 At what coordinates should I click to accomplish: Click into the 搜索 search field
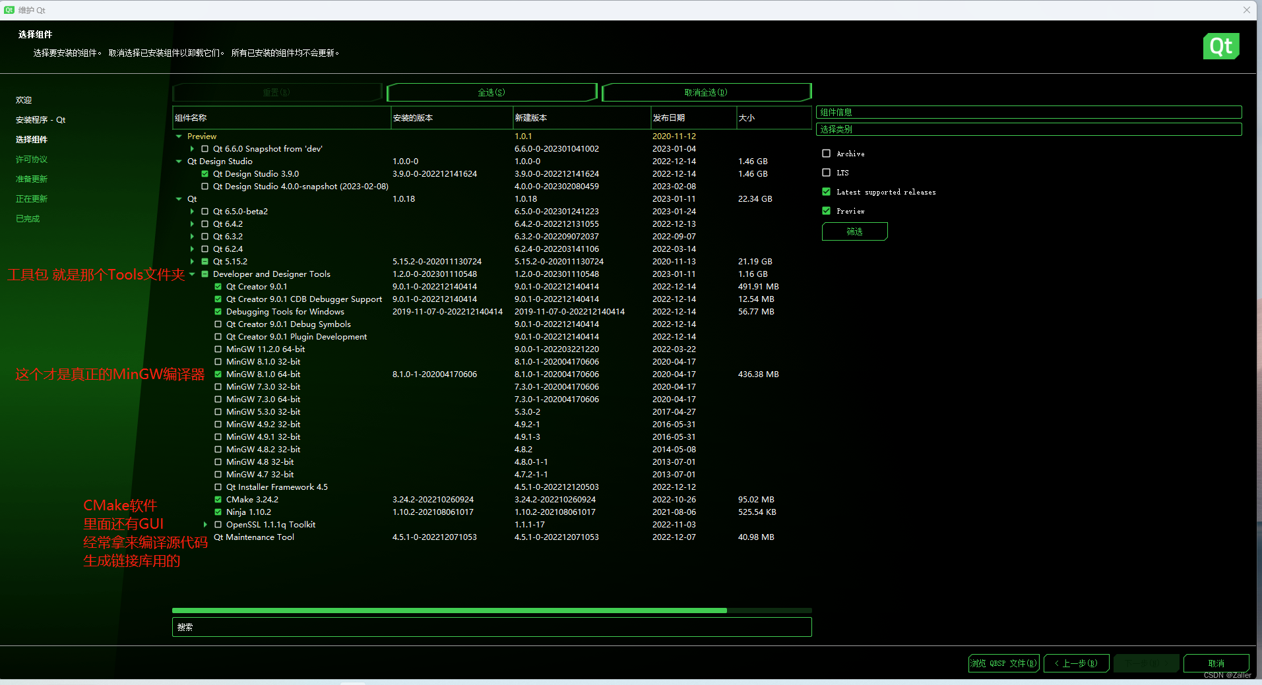pyautogui.click(x=491, y=627)
